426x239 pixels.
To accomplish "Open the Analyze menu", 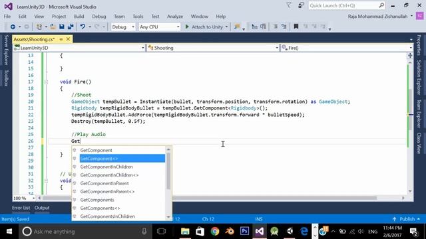I will [x=175, y=16].
